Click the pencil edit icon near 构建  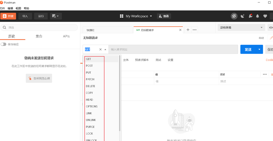[271, 38]
